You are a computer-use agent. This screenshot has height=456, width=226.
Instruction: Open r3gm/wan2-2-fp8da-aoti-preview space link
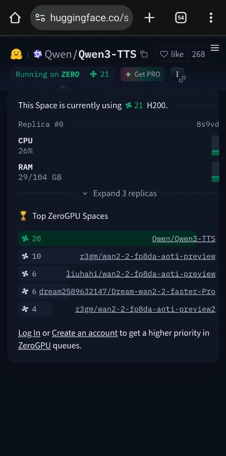(147, 256)
